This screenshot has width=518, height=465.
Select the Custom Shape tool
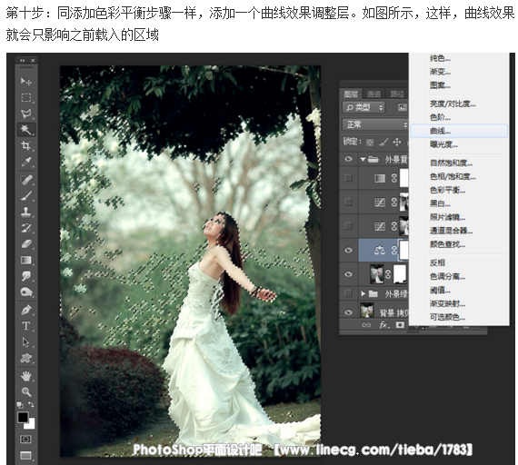(25, 359)
